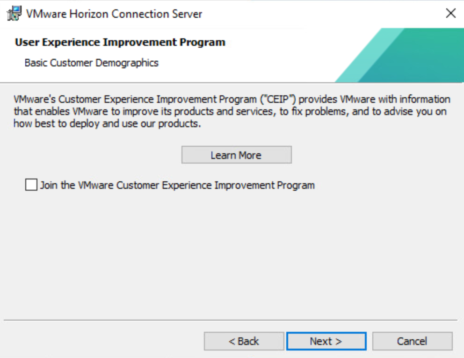Click the 'Basic Customer Demographics' subtitle
The image size is (464, 358).
[x=91, y=63]
